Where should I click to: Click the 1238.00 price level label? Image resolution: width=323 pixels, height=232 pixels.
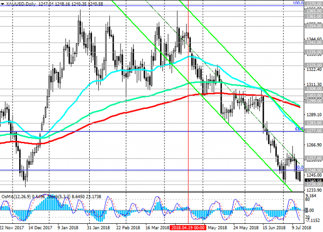(x=313, y=184)
